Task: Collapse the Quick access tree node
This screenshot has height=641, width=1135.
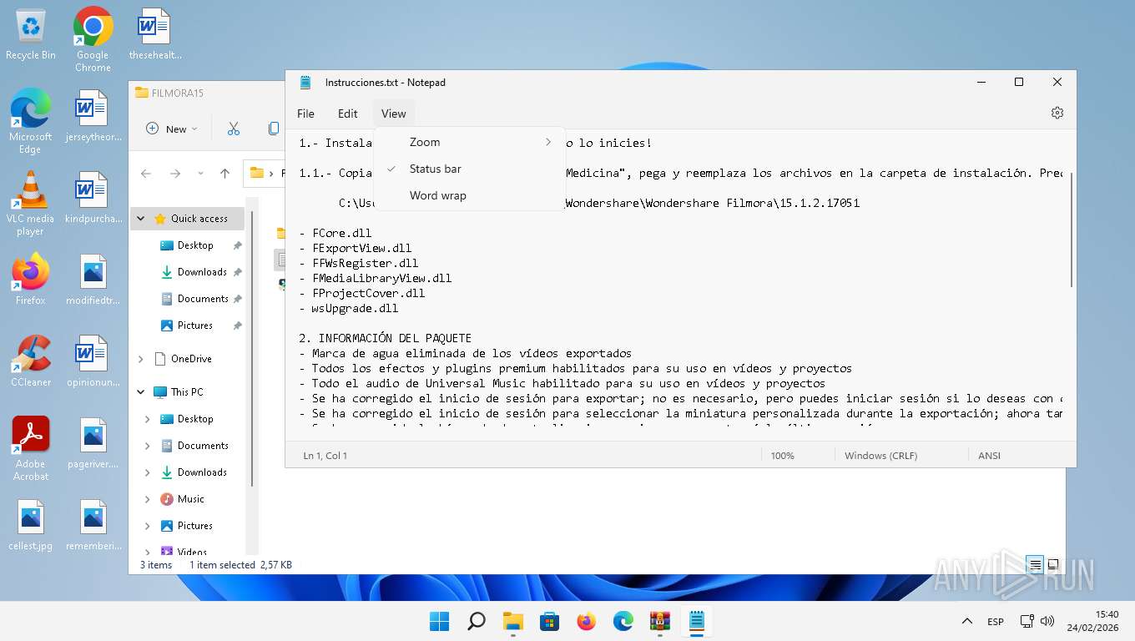Action: click(x=141, y=219)
